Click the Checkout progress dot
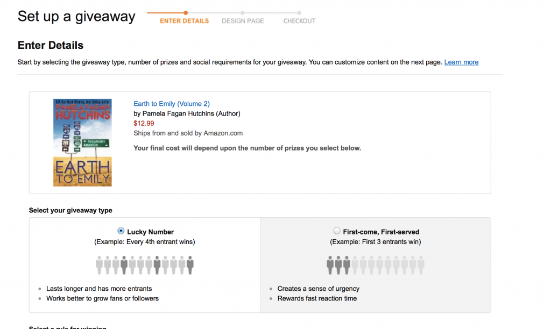Screen dimensions: 551x329 click(x=299, y=13)
